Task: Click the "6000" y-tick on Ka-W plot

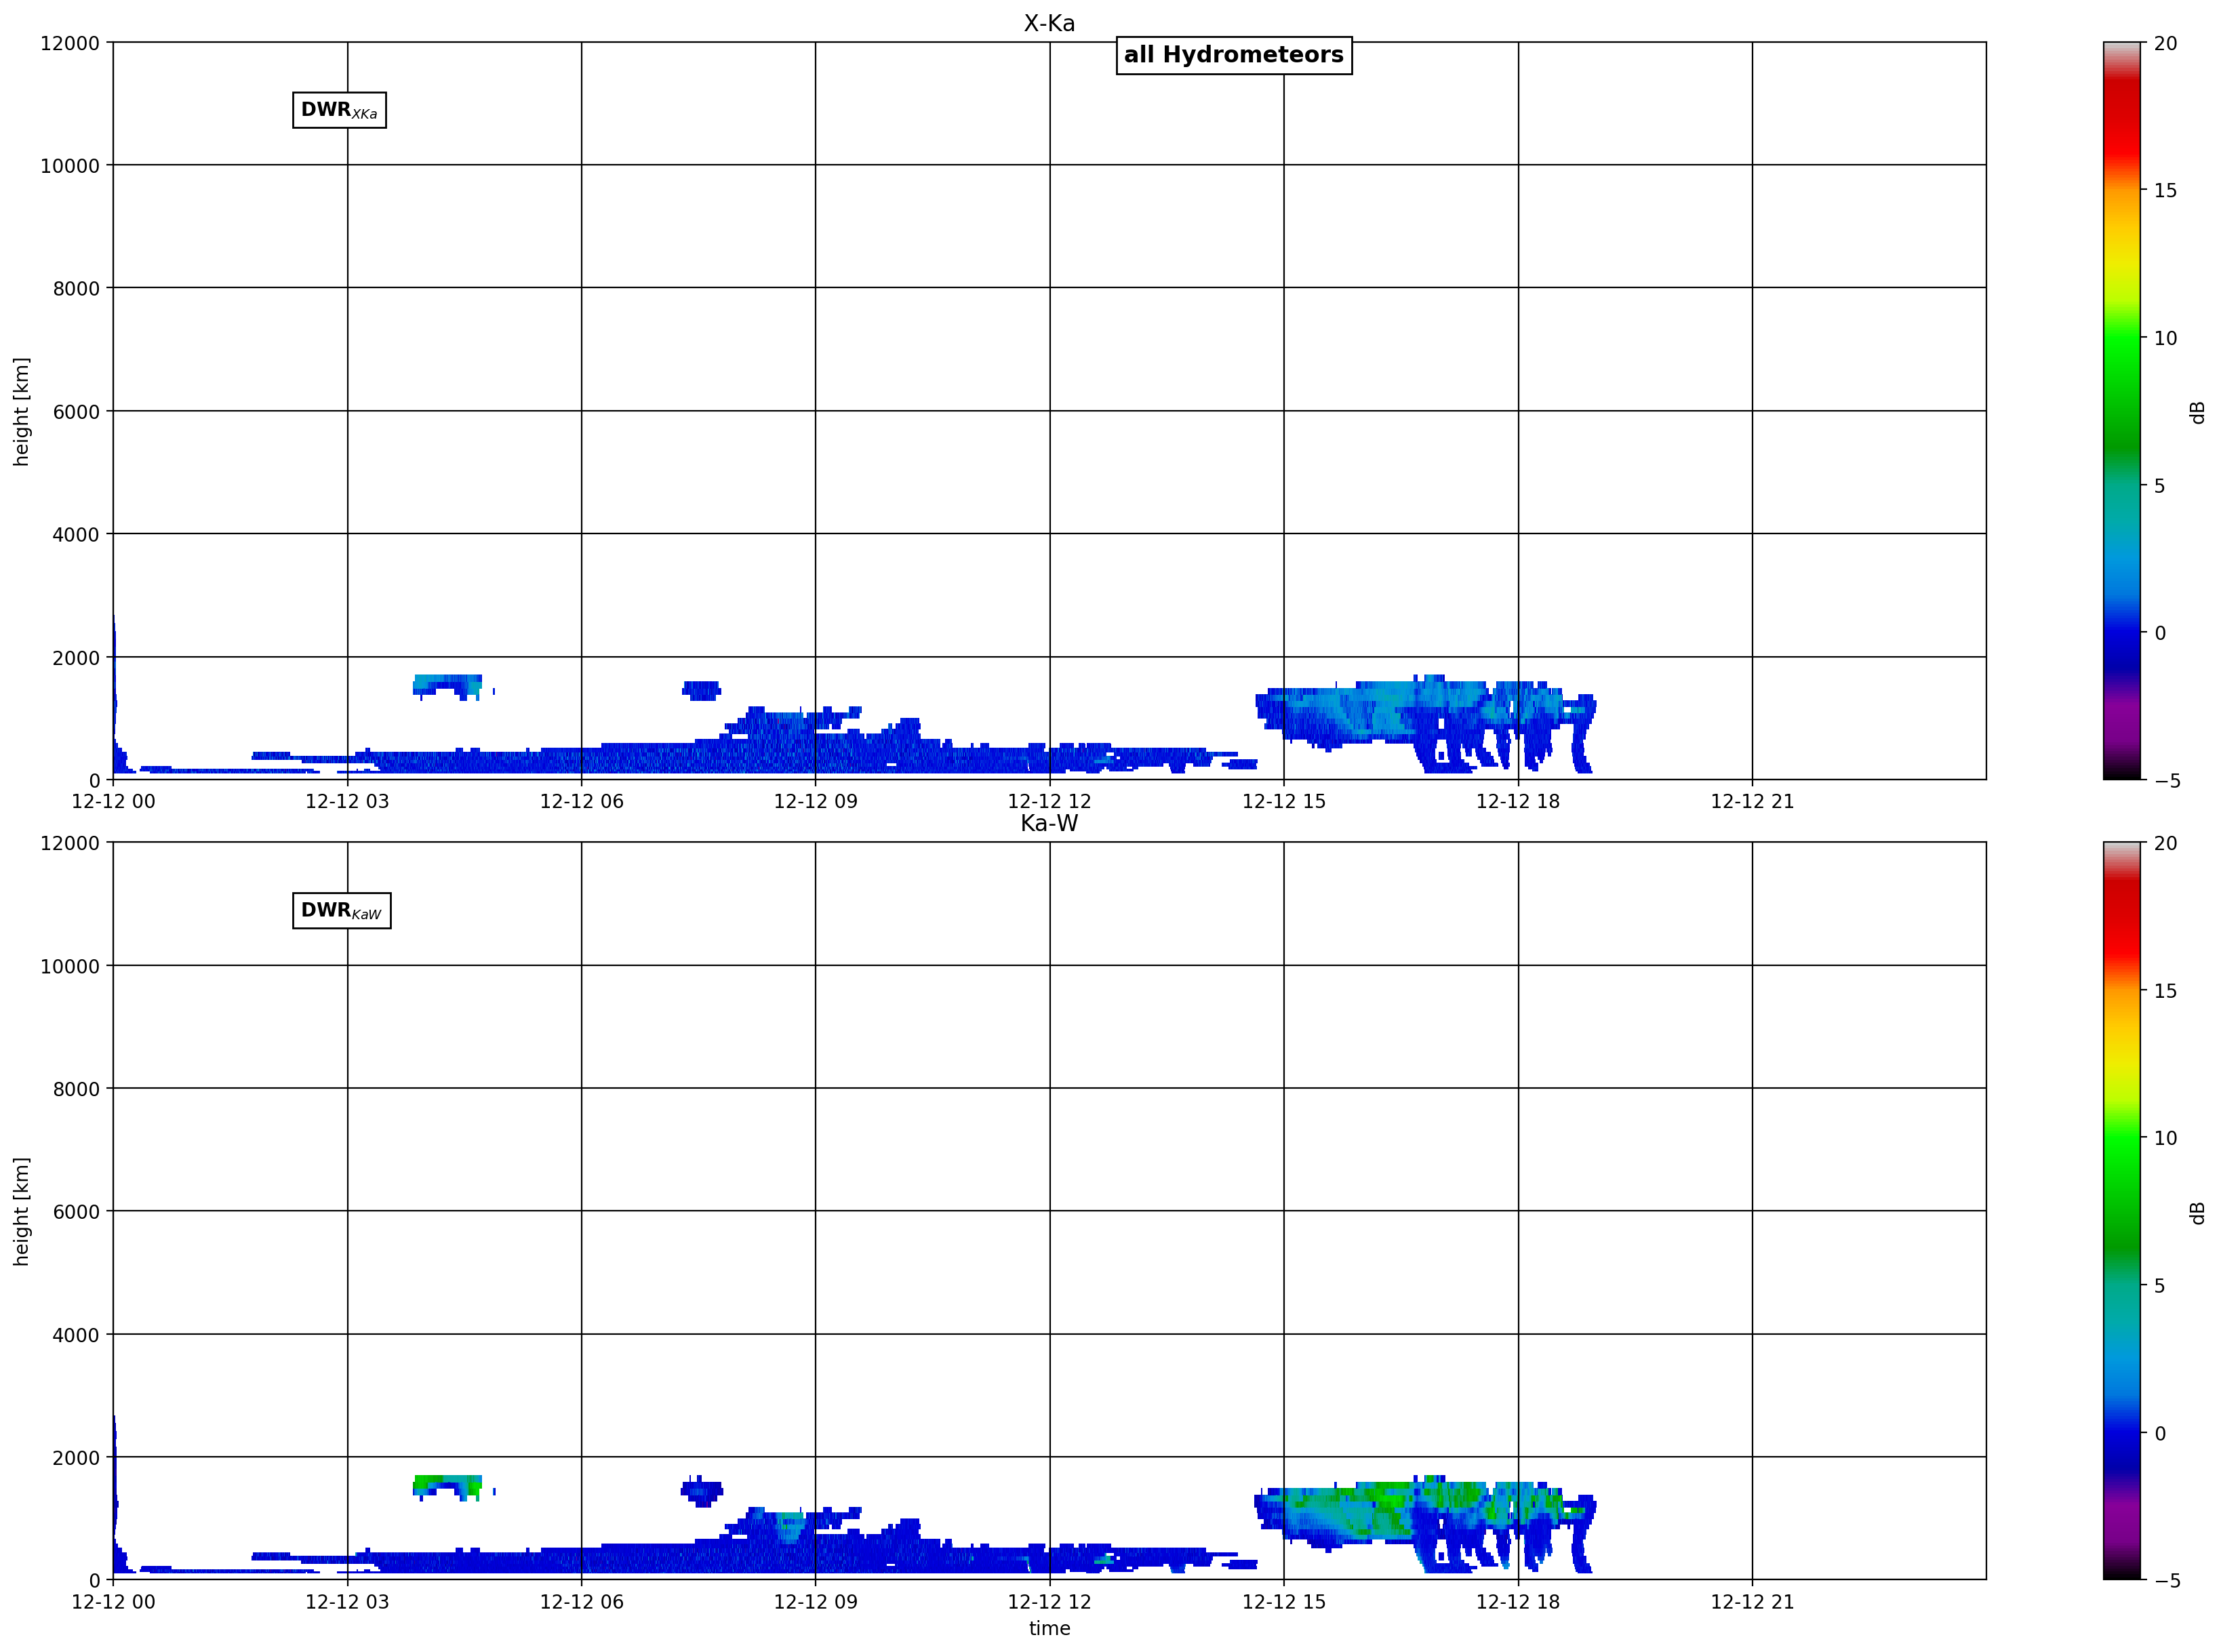Action: [76, 1212]
